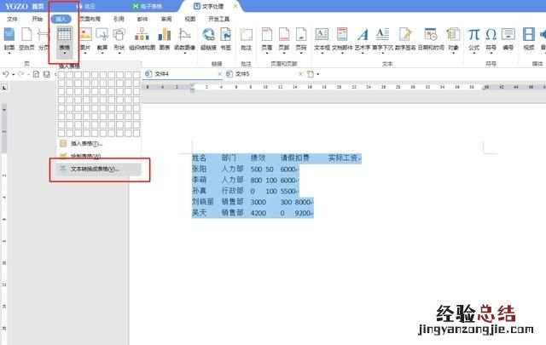Expand the arrow under 对象
The width and height of the screenshot is (546, 345).
[453, 53]
